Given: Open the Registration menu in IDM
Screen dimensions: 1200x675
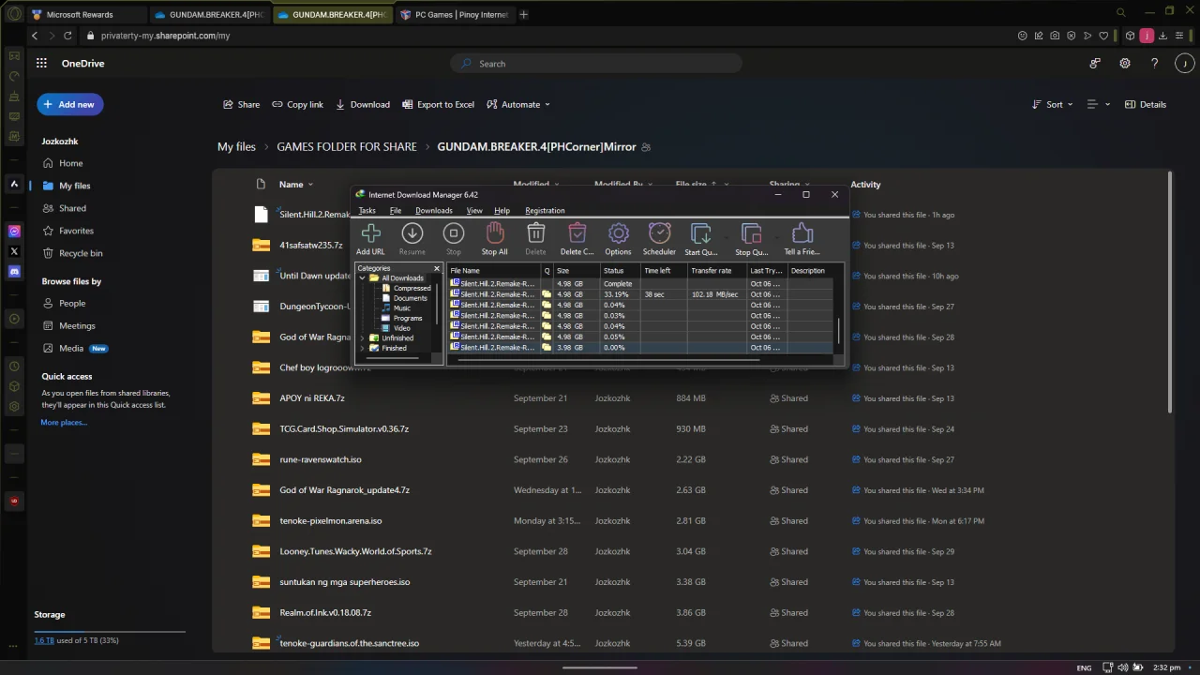Looking at the screenshot, I should pos(545,211).
